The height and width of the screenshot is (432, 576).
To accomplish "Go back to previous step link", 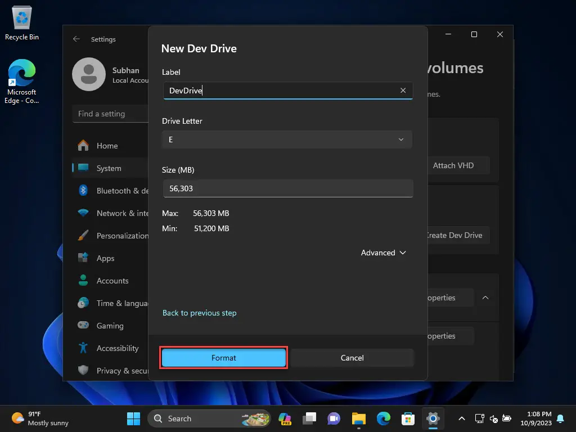I will coord(200,313).
